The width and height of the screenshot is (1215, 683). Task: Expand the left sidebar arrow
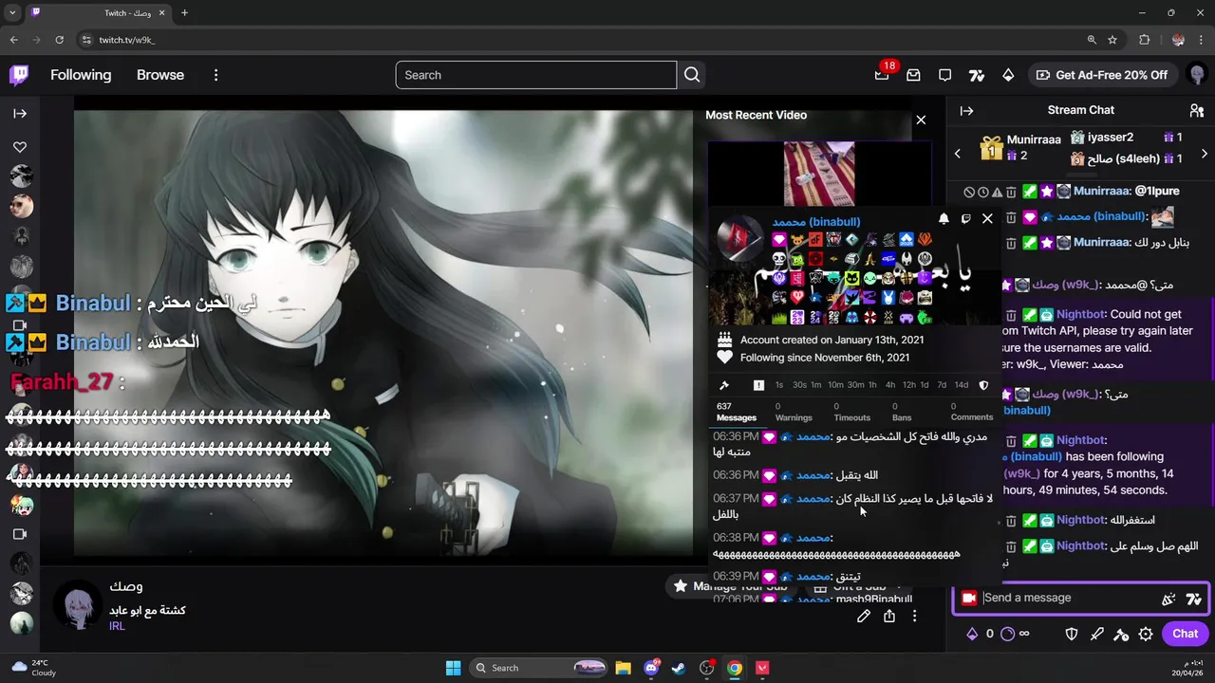click(x=20, y=113)
